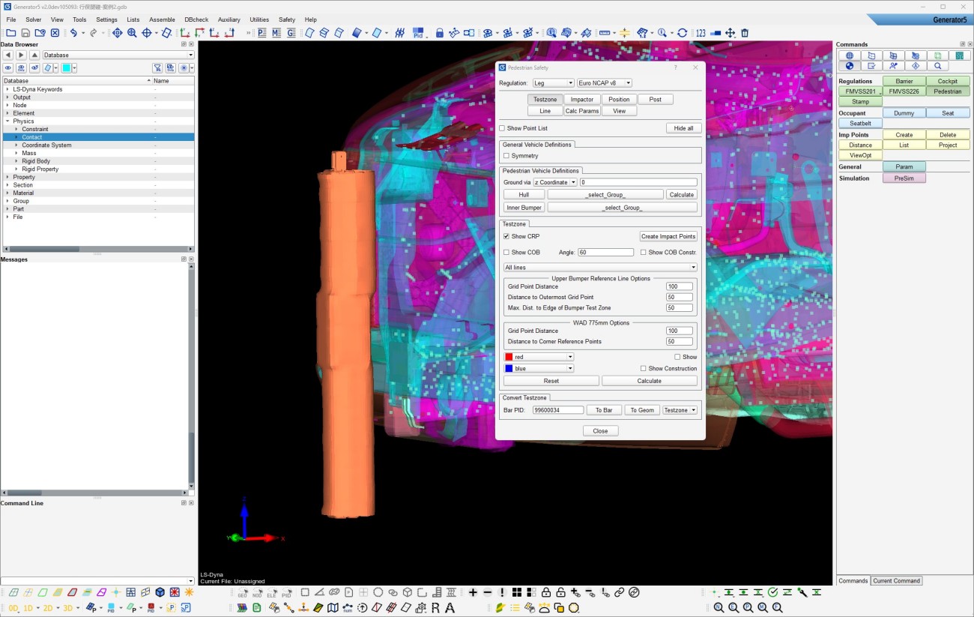Switch to the Current Command tab
The image size is (974, 617).
(x=896, y=581)
